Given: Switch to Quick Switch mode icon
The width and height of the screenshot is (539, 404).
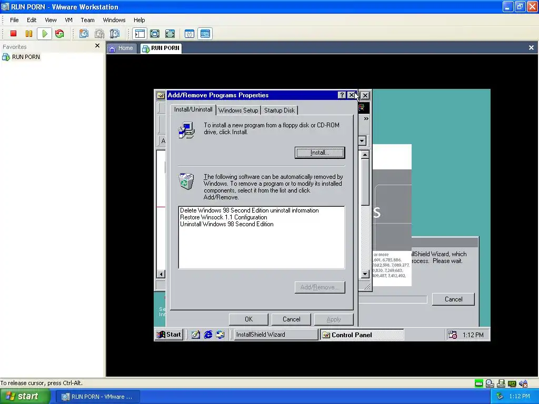Looking at the screenshot, I should click(x=155, y=34).
